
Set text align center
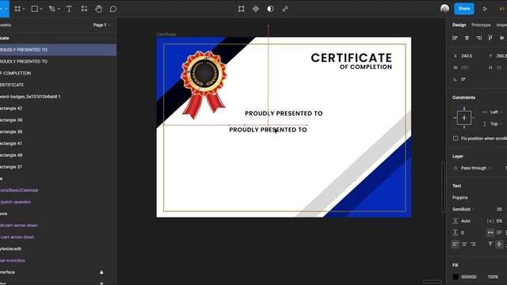point(464,245)
